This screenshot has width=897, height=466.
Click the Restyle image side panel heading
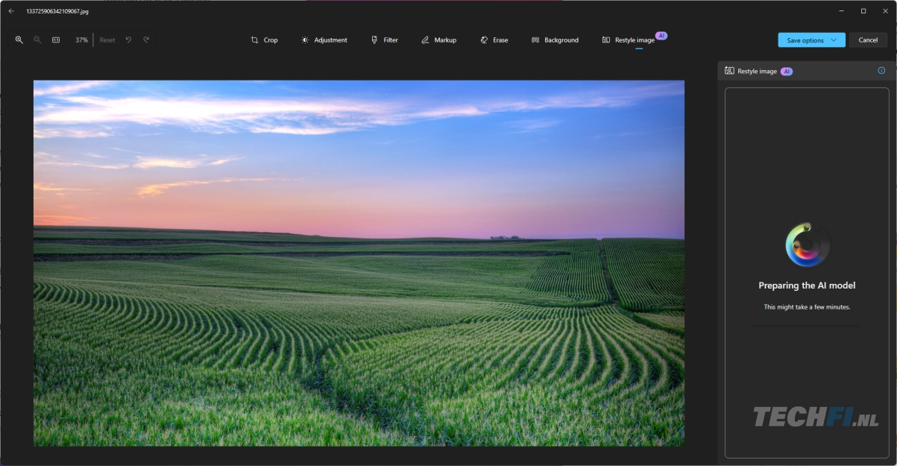tap(757, 71)
